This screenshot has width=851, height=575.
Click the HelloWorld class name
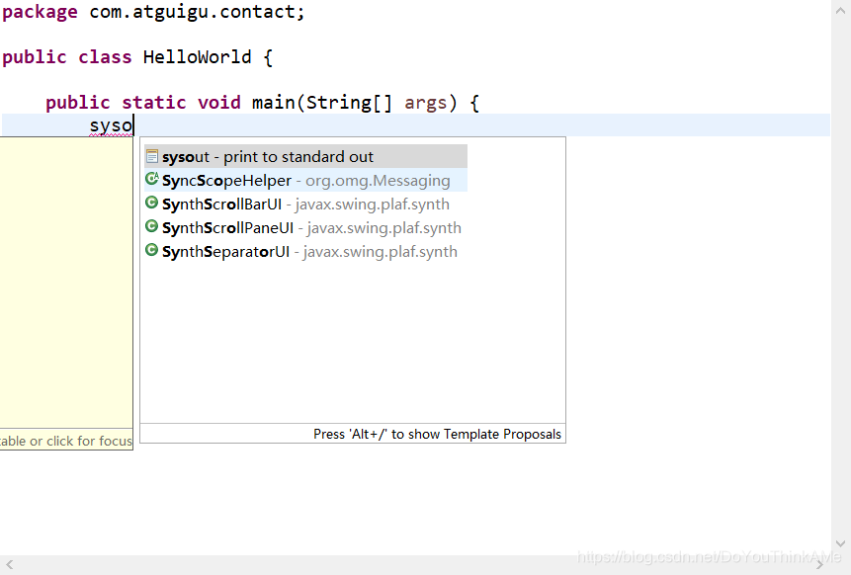coord(197,57)
